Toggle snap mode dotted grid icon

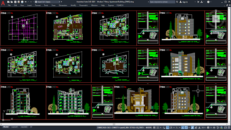(158, 127)
